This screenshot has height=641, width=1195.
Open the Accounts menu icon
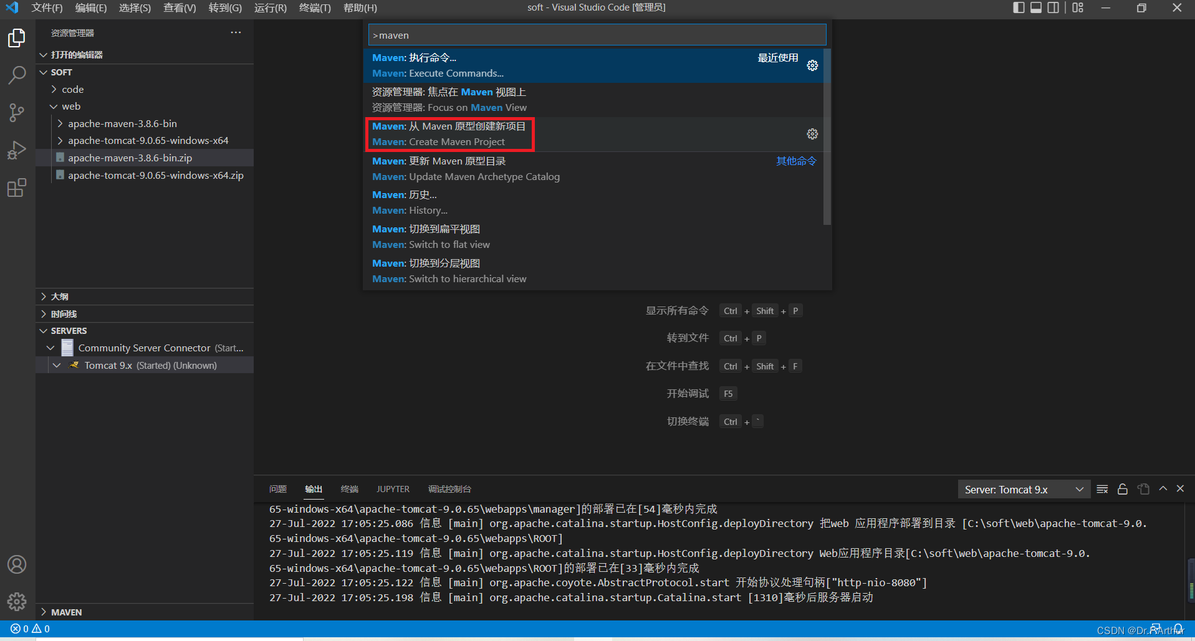click(x=17, y=564)
